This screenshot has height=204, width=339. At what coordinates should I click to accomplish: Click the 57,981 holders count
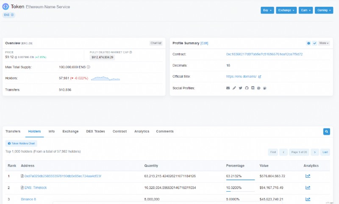pos(64,78)
